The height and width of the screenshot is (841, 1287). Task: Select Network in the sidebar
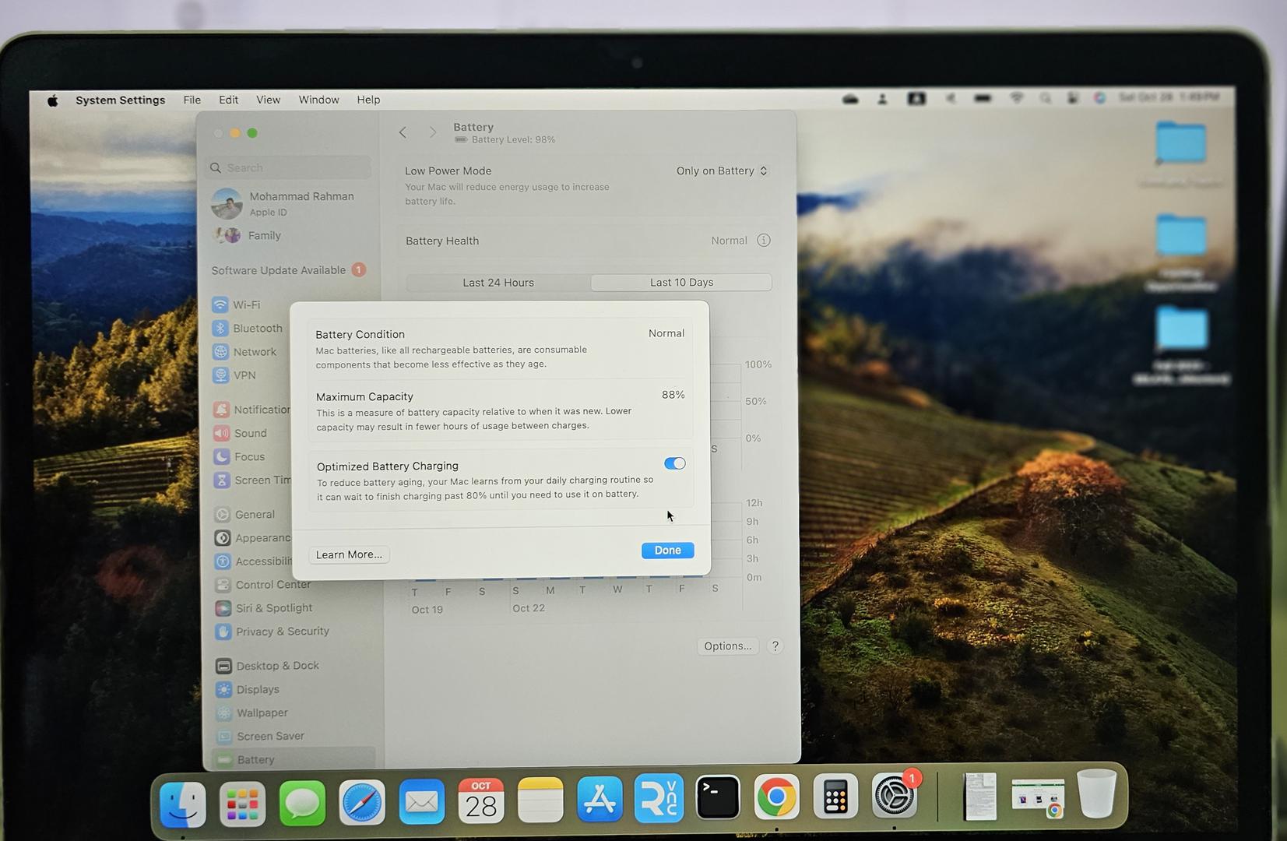point(245,351)
